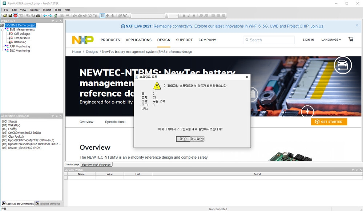Click SIGN IN on the NXP page

(x=308, y=40)
